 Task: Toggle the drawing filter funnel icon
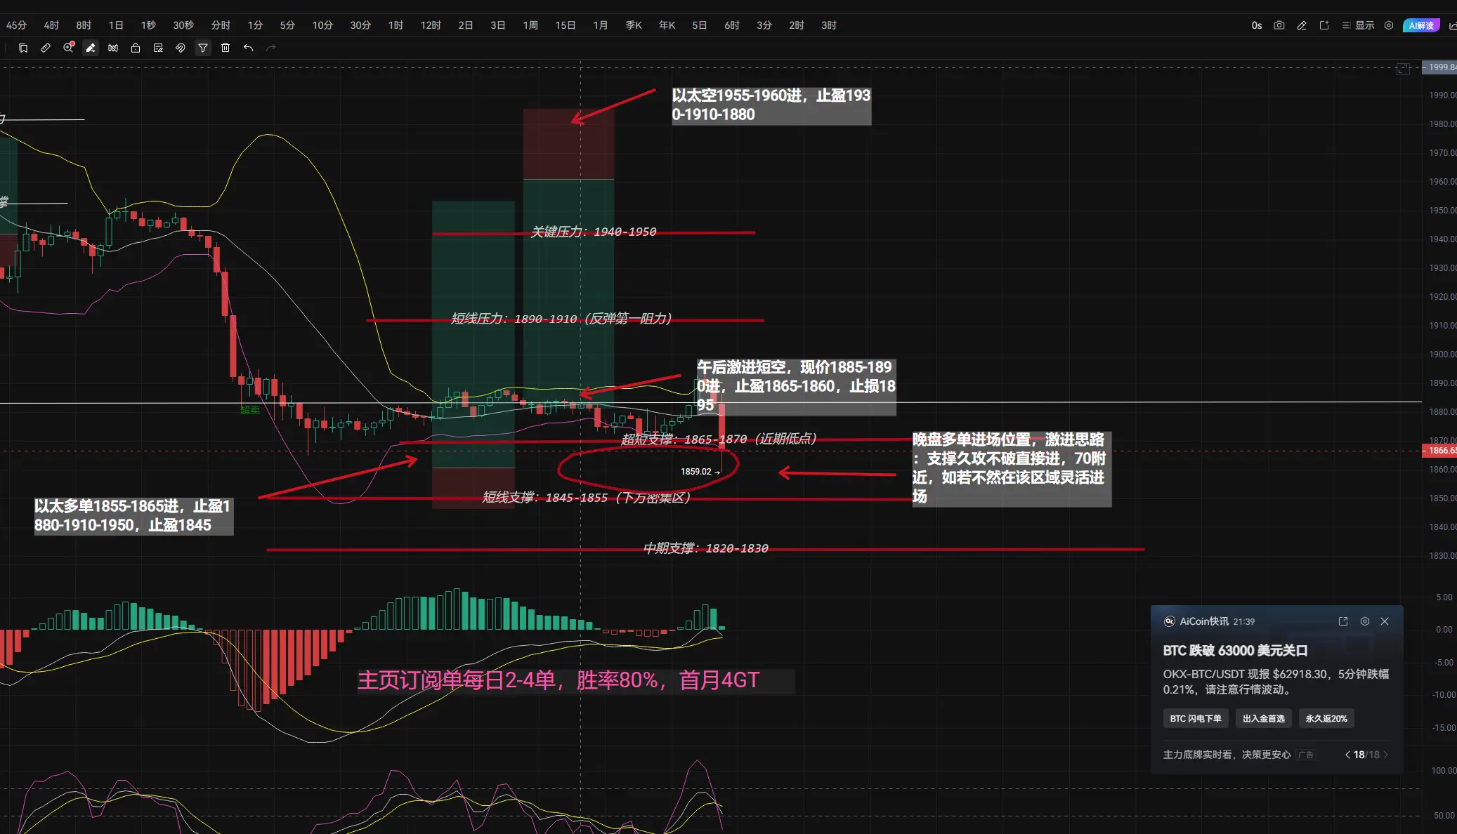(203, 48)
